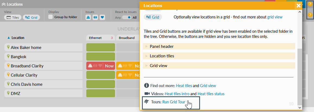The image size is (314, 112).
Task: Expand the Location tiles help section
Action: tap(162, 56)
